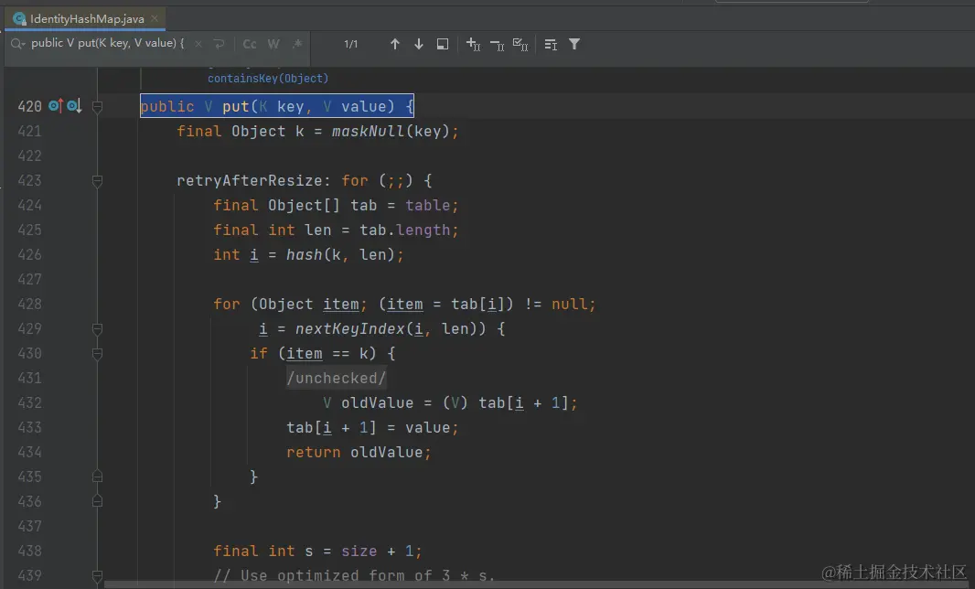Select all occurrences icon
975x589 pixels.
520,44
